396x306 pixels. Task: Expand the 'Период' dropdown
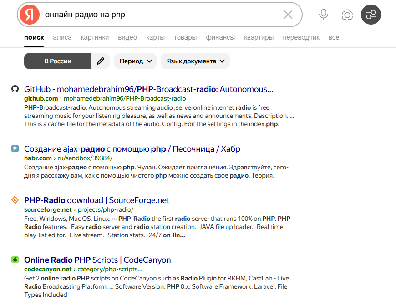(135, 61)
